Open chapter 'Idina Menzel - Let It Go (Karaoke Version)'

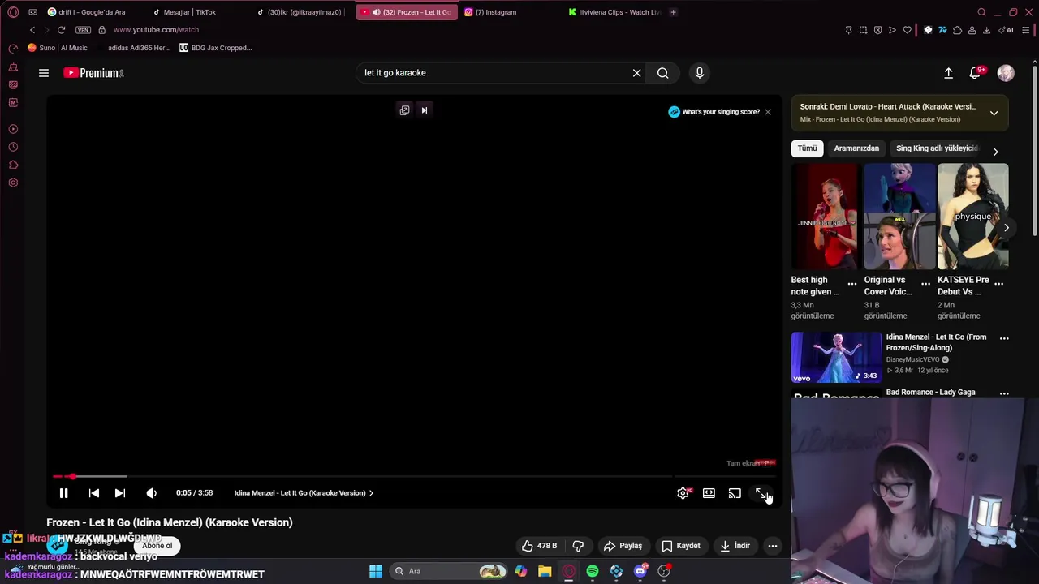(x=304, y=493)
